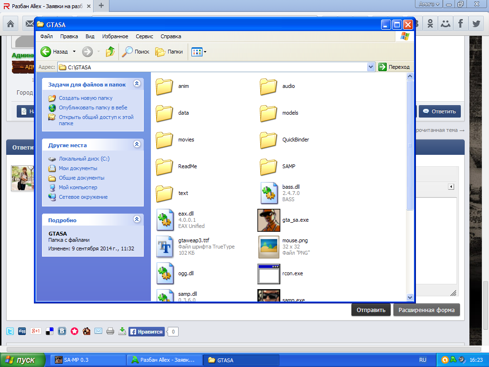
Task: Go to Мои документы
Action: [78, 169]
